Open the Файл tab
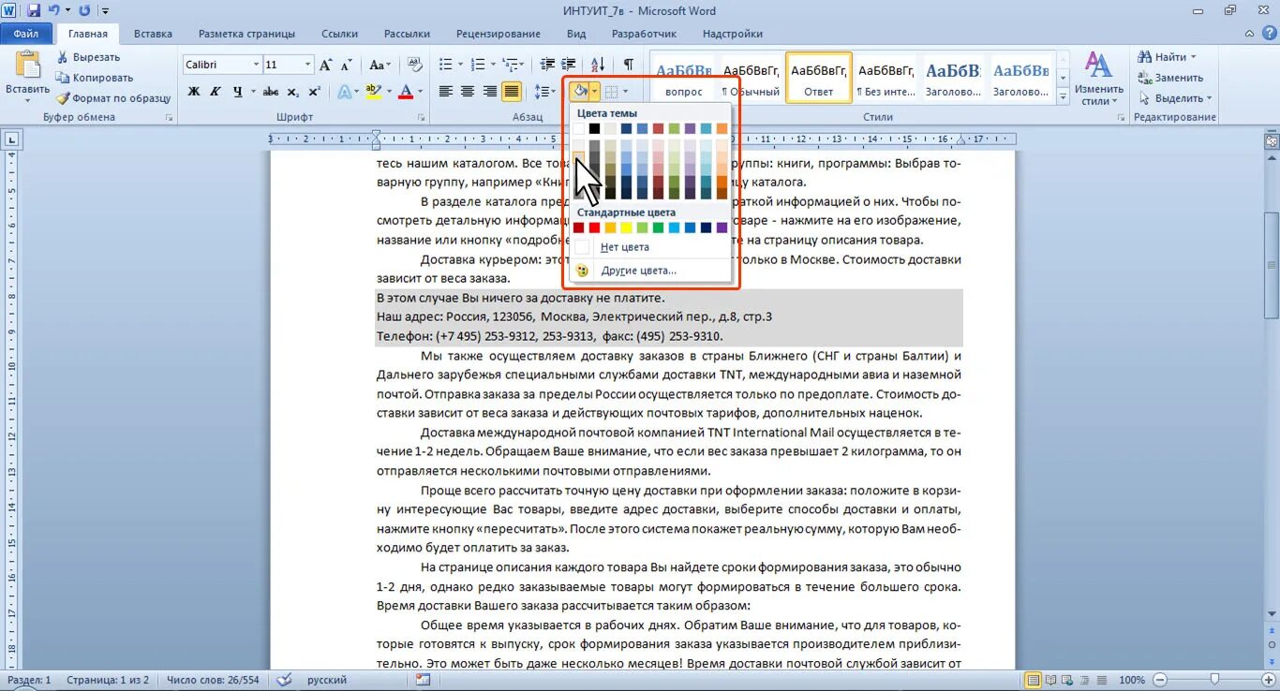This screenshot has width=1280, height=691. [x=26, y=34]
